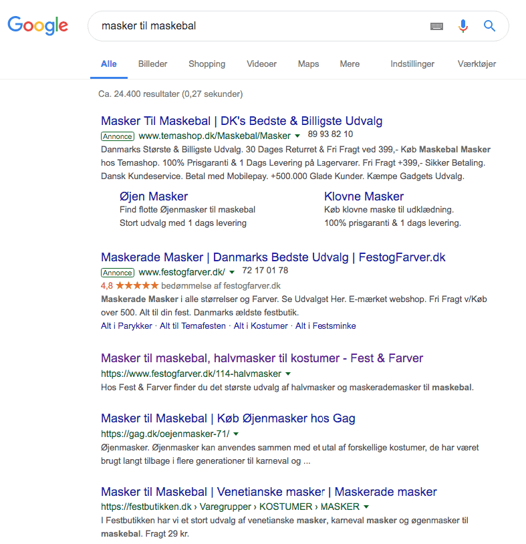Select the Maps tab
The image size is (526, 544).
point(308,64)
